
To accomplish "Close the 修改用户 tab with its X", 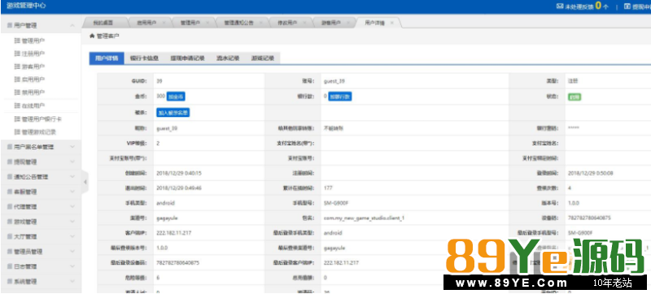I will 304,24.
